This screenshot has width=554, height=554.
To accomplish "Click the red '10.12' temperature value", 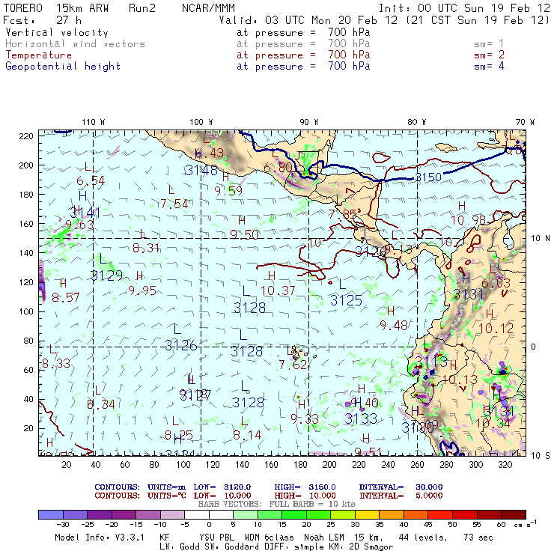I will (x=496, y=329).
